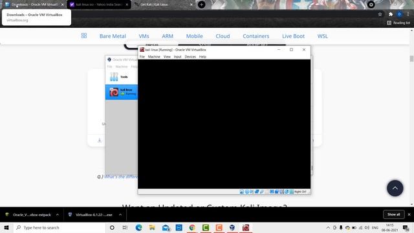The image size is (414, 233).
Task: Go to the Mobile section link
Action: [x=195, y=36]
